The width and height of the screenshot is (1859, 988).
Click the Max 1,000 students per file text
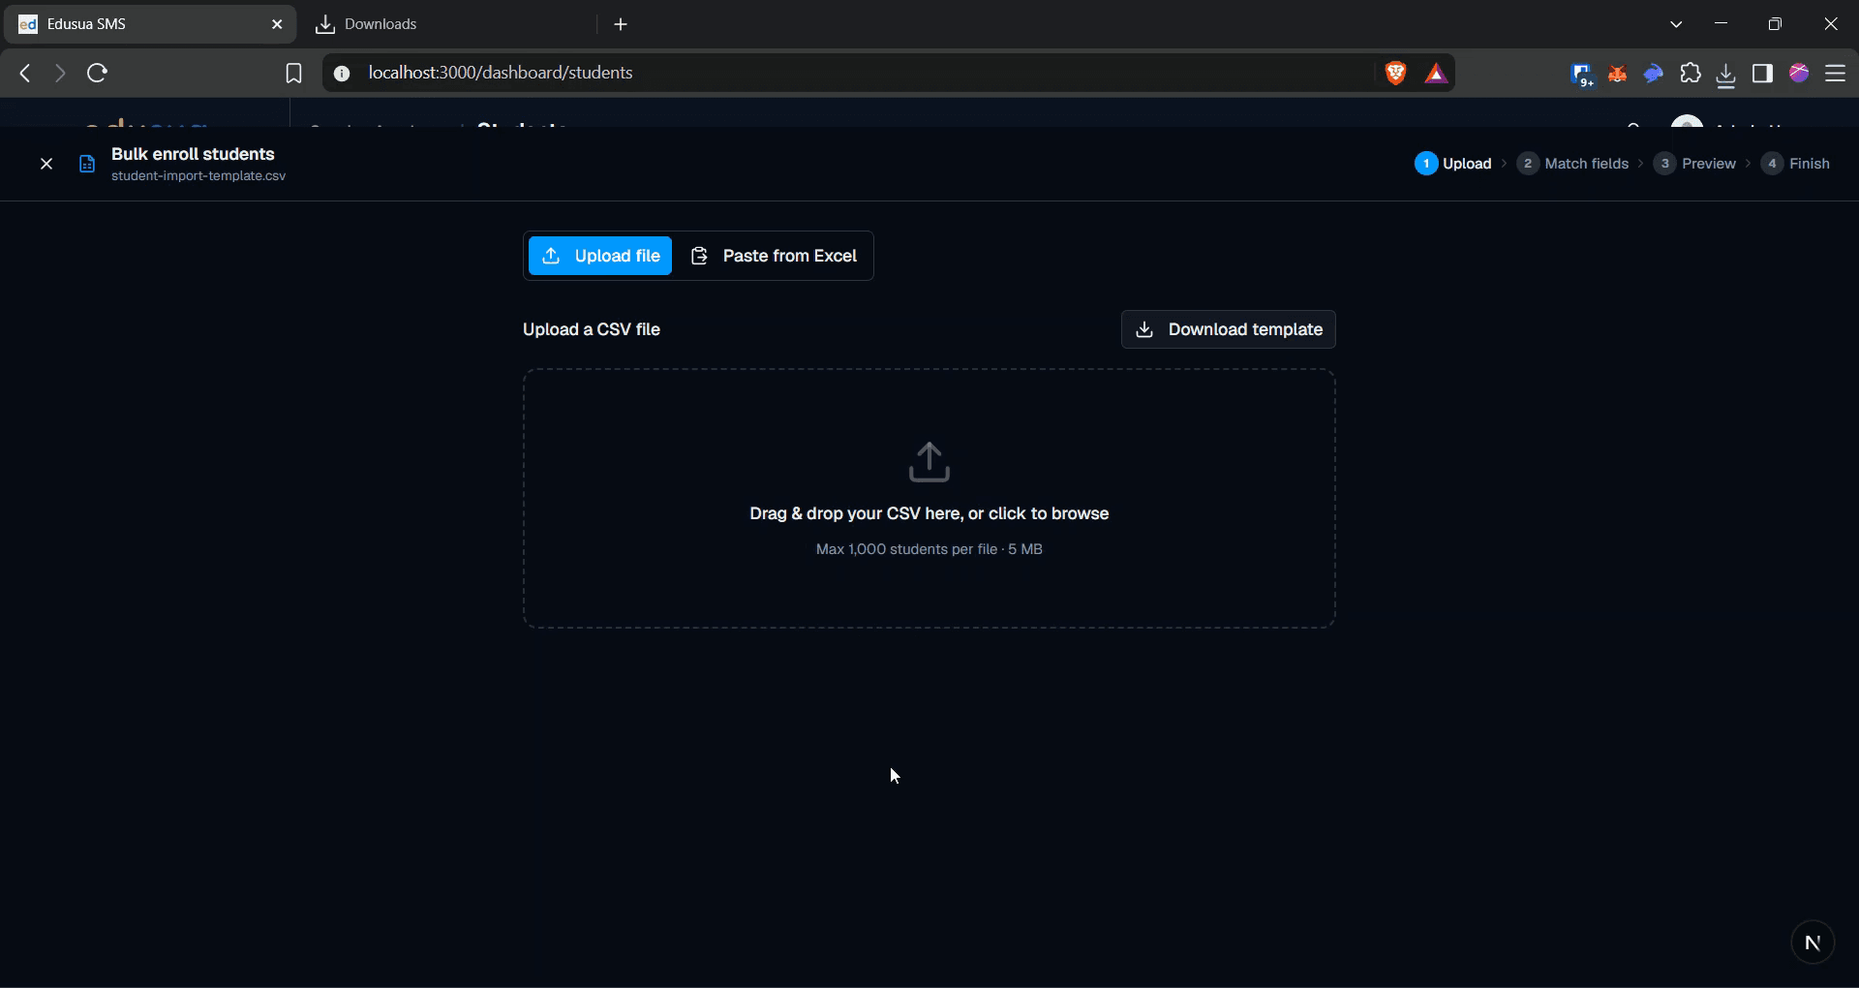click(929, 549)
